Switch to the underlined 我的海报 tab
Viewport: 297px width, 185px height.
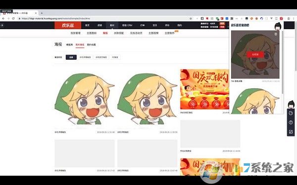tap(80, 45)
